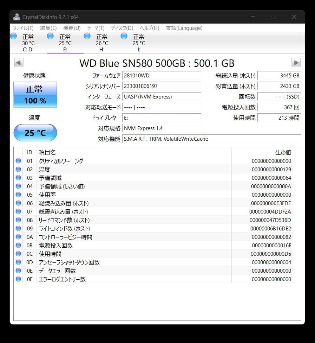The image size is (315, 343).
Task: Open the ディスク(D) menu
Action: pos(121,28)
